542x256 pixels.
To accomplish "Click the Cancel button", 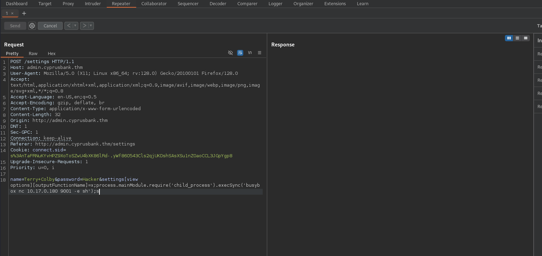I will coord(50,26).
